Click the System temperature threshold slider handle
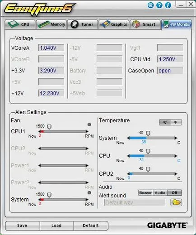The height and width of the screenshot is (235, 196). click(x=148, y=133)
